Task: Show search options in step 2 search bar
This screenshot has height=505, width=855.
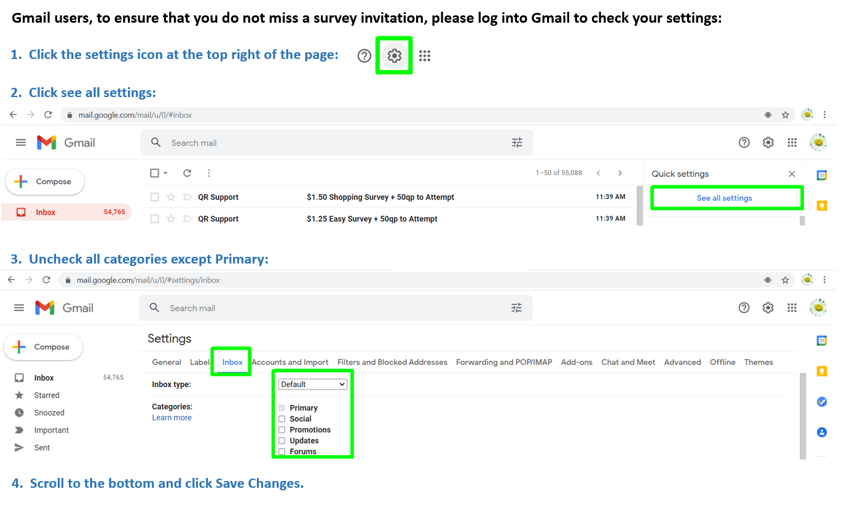Action: 518,143
